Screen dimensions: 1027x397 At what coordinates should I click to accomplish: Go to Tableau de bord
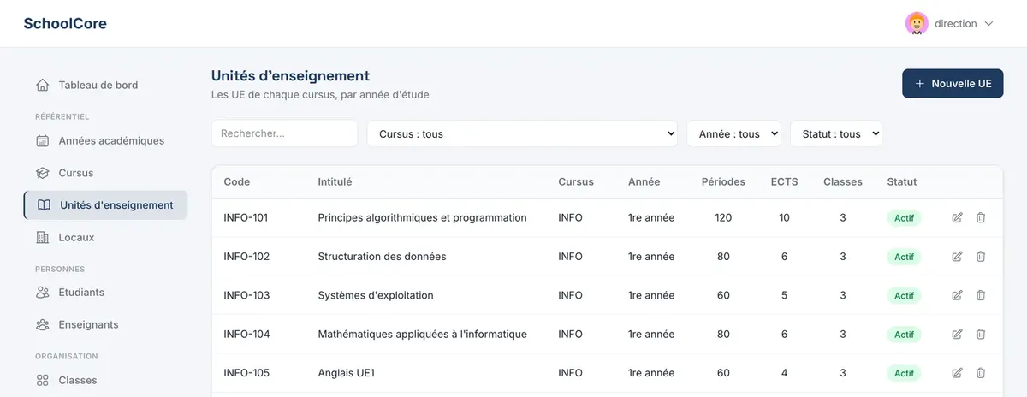(105, 85)
